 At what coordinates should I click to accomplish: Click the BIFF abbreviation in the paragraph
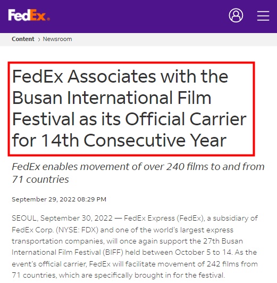113,252
